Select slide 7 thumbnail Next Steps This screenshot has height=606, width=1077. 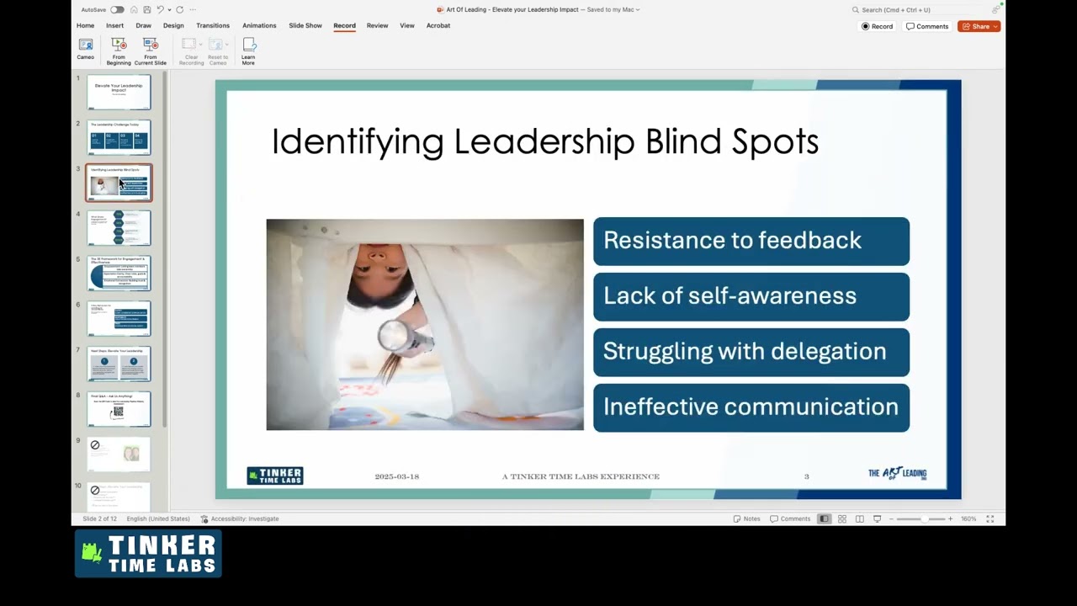pyautogui.click(x=119, y=365)
